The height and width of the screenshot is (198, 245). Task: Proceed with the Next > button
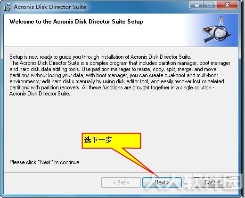(x=162, y=182)
